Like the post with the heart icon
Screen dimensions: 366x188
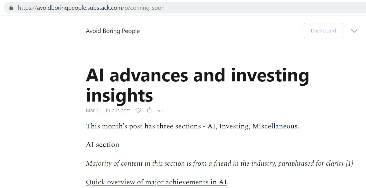click(138, 111)
